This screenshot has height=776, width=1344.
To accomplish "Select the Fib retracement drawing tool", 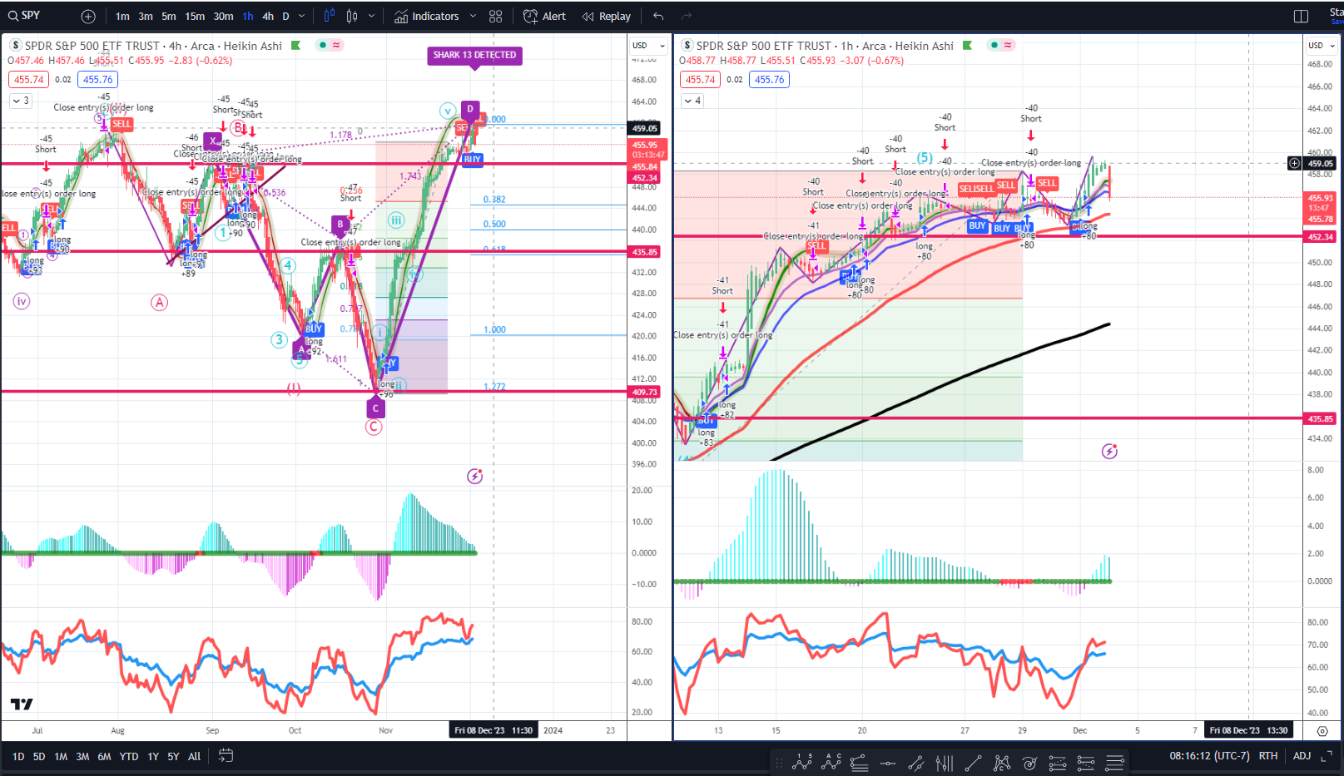I will [x=860, y=761].
